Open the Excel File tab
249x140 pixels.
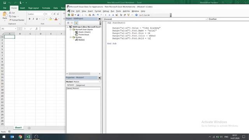[5, 8]
